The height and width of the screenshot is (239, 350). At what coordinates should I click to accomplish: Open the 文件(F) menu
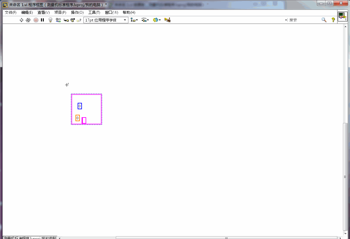click(10, 13)
